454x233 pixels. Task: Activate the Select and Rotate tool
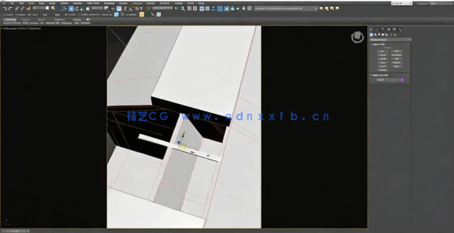click(x=77, y=8)
